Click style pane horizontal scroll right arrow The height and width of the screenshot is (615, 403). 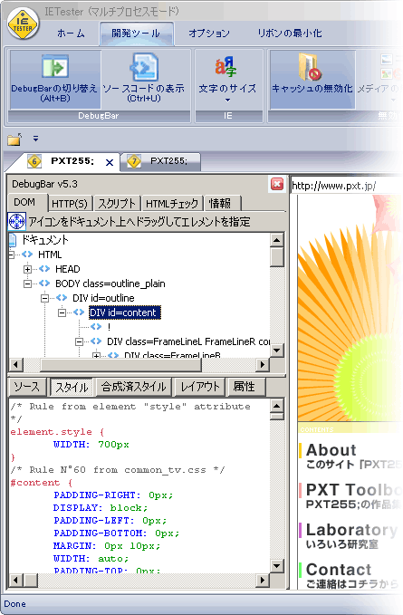point(262,580)
